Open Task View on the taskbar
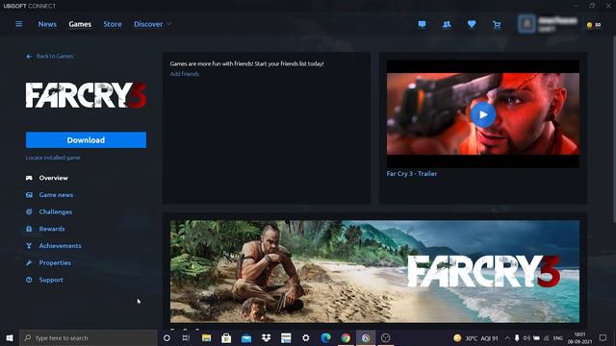 click(186, 337)
